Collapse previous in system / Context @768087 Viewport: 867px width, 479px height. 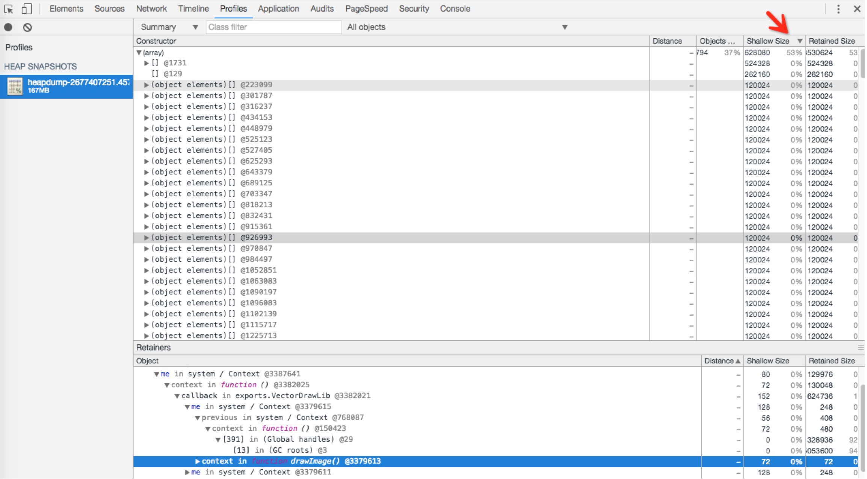tap(198, 418)
